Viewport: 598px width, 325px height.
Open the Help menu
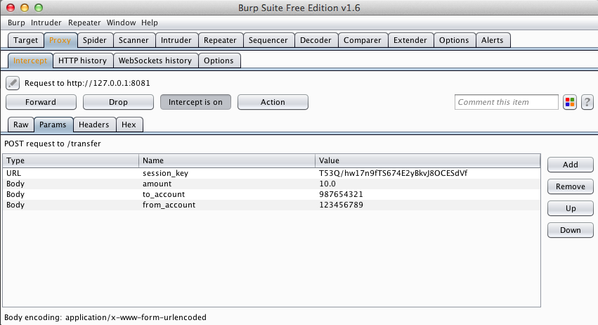[150, 23]
